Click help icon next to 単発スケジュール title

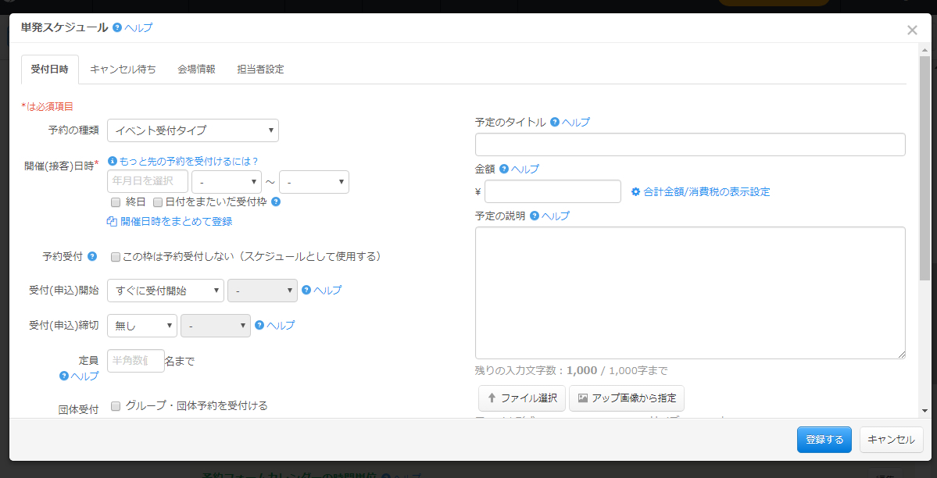[x=117, y=27]
